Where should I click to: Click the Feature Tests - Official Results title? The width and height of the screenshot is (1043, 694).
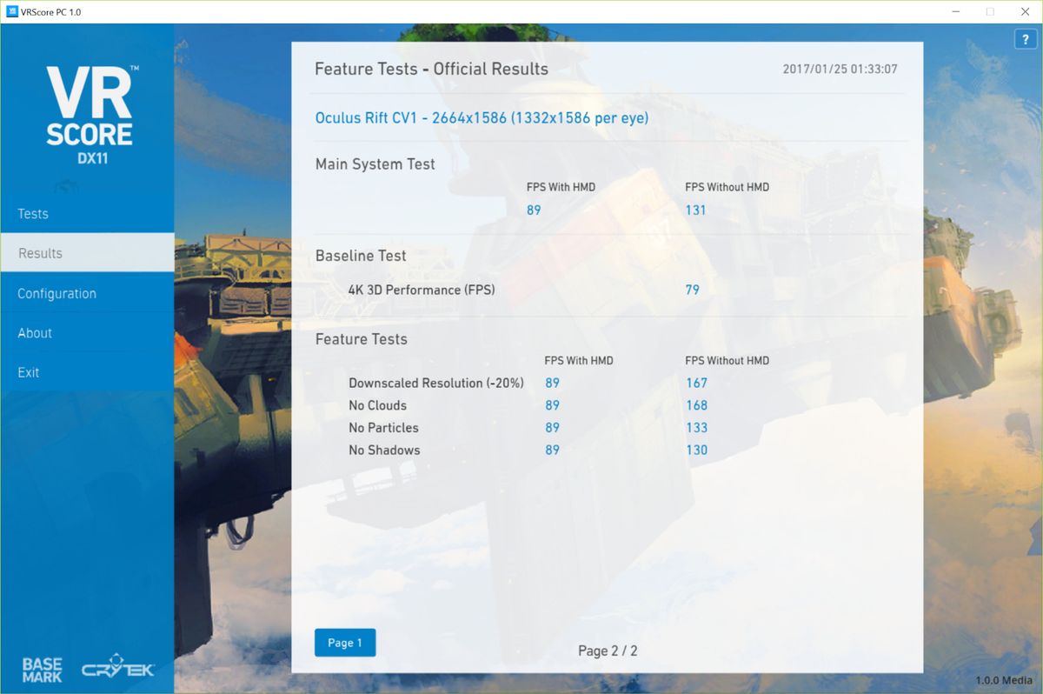431,69
